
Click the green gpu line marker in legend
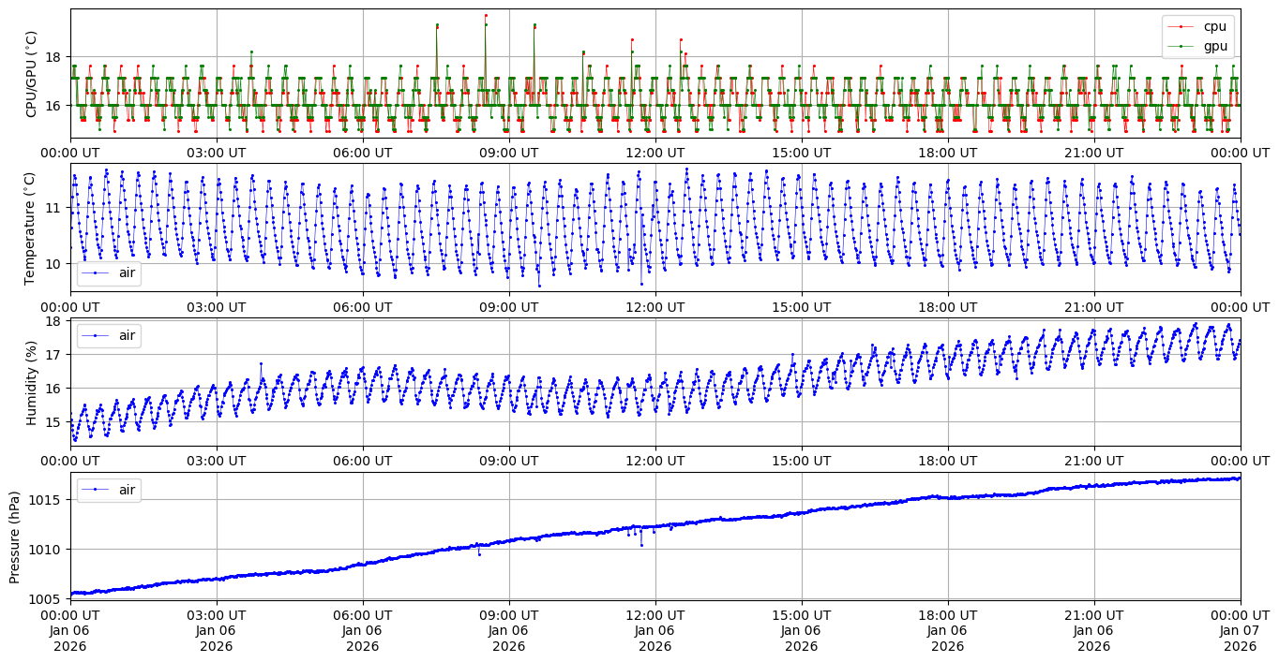click(1181, 45)
